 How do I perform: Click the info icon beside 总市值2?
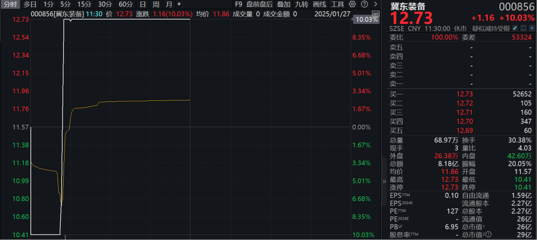pos(489,235)
